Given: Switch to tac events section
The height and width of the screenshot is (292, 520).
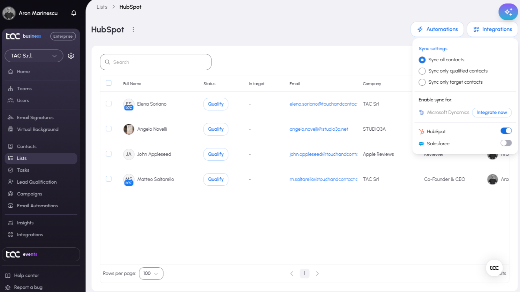Looking at the screenshot, I should pyautogui.click(x=41, y=254).
